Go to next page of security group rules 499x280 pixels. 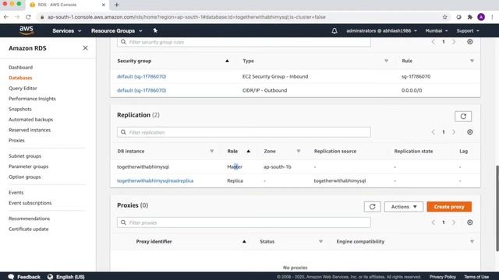pyautogui.click(x=454, y=41)
